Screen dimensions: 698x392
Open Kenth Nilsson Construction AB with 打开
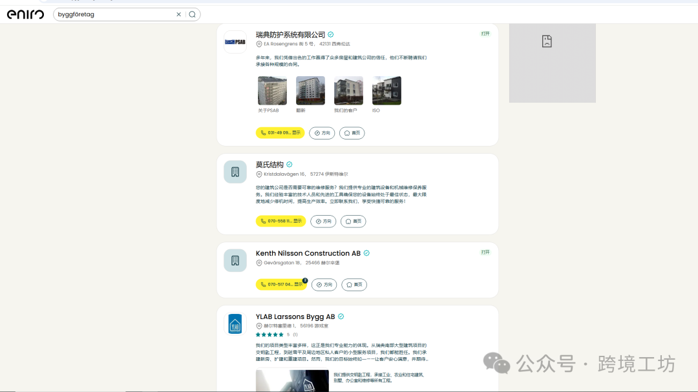point(484,253)
